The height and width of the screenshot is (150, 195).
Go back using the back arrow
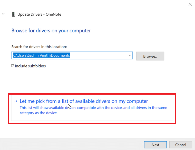(4, 14)
